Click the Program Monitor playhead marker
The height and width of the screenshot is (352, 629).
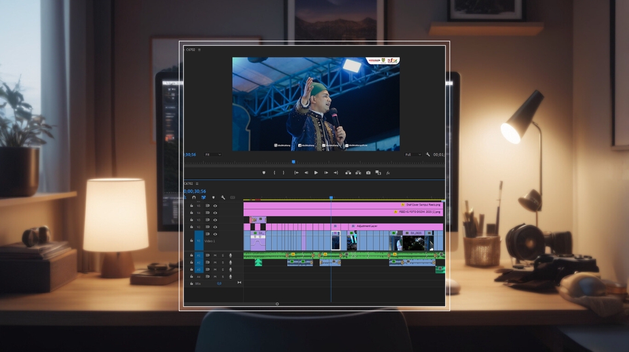tap(294, 162)
